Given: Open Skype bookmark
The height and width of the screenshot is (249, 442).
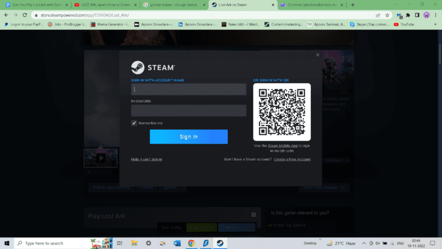Looking at the screenshot, I should click(x=369, y=25).
